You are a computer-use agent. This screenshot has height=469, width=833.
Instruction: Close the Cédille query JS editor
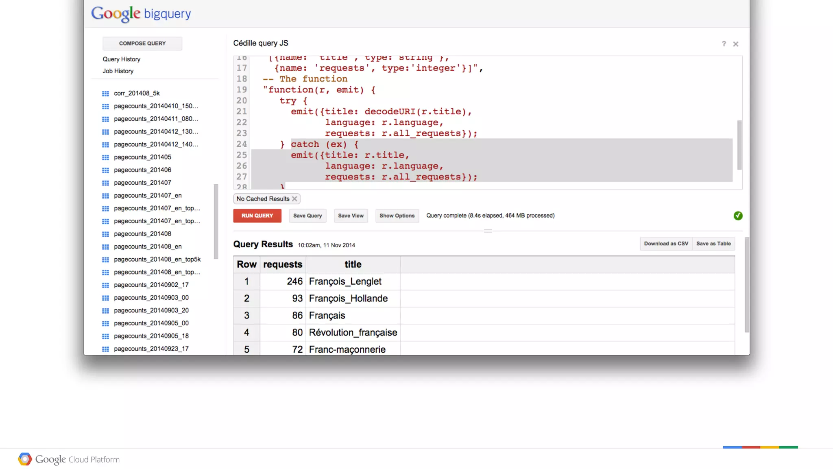click(735, 44)
